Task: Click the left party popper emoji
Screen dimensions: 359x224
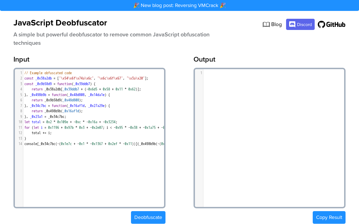Action: click(136, 5)
